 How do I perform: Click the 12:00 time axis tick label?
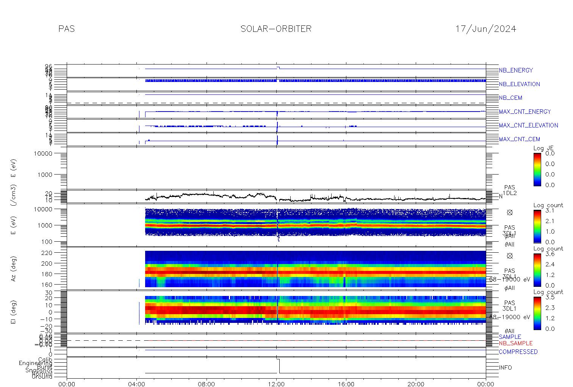tap(276, 384)
